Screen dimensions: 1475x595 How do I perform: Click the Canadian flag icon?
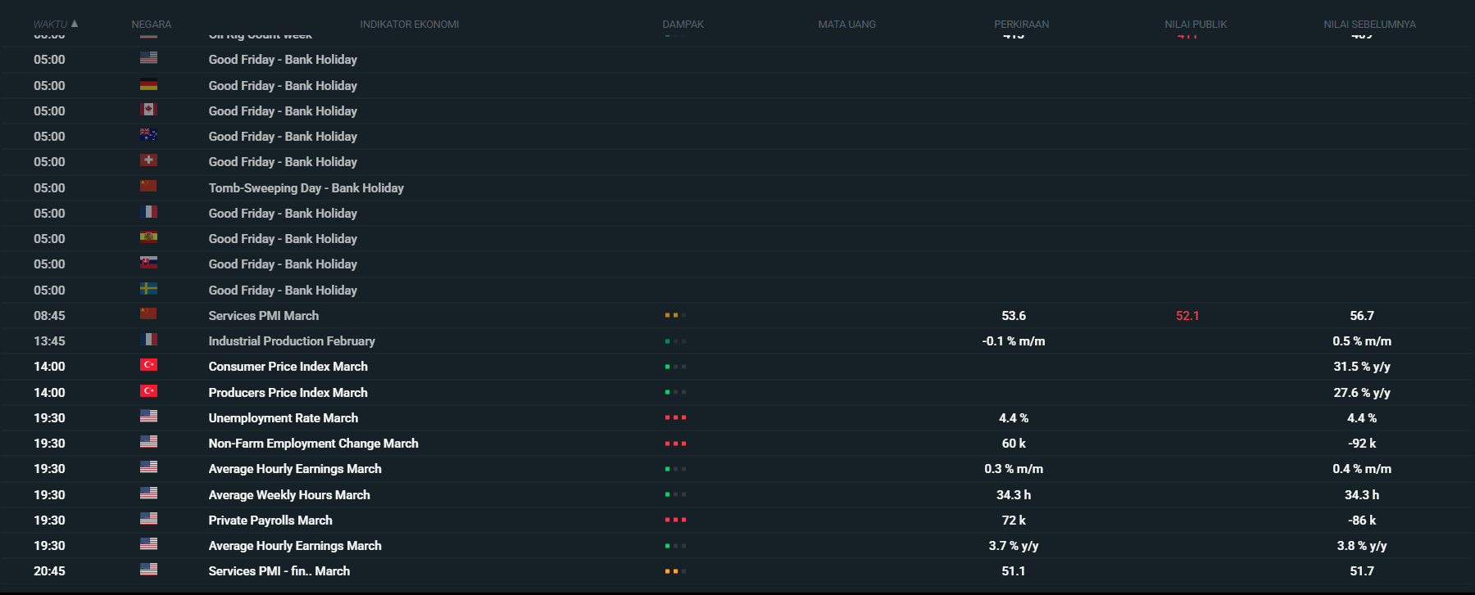coord(148,110)
